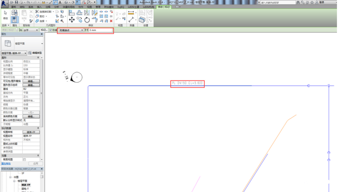Click the Open file icon in quick access
Screen dimensions: 338x192
(12, 2)
